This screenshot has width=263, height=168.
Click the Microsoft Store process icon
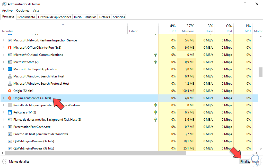10,62
